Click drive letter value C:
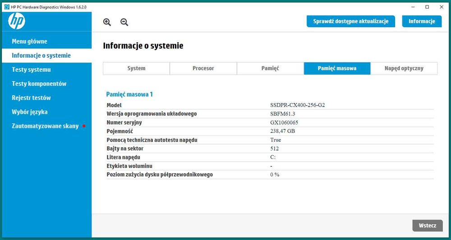 [273, 157]
